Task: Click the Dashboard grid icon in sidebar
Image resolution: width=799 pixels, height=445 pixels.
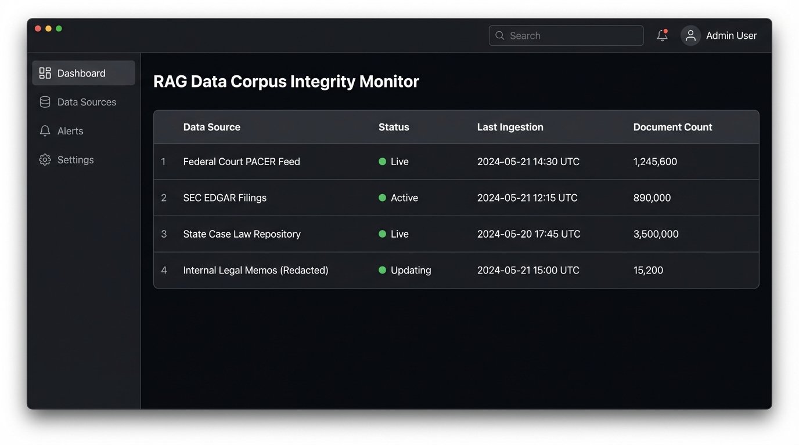Action: (x=45, y=73)
